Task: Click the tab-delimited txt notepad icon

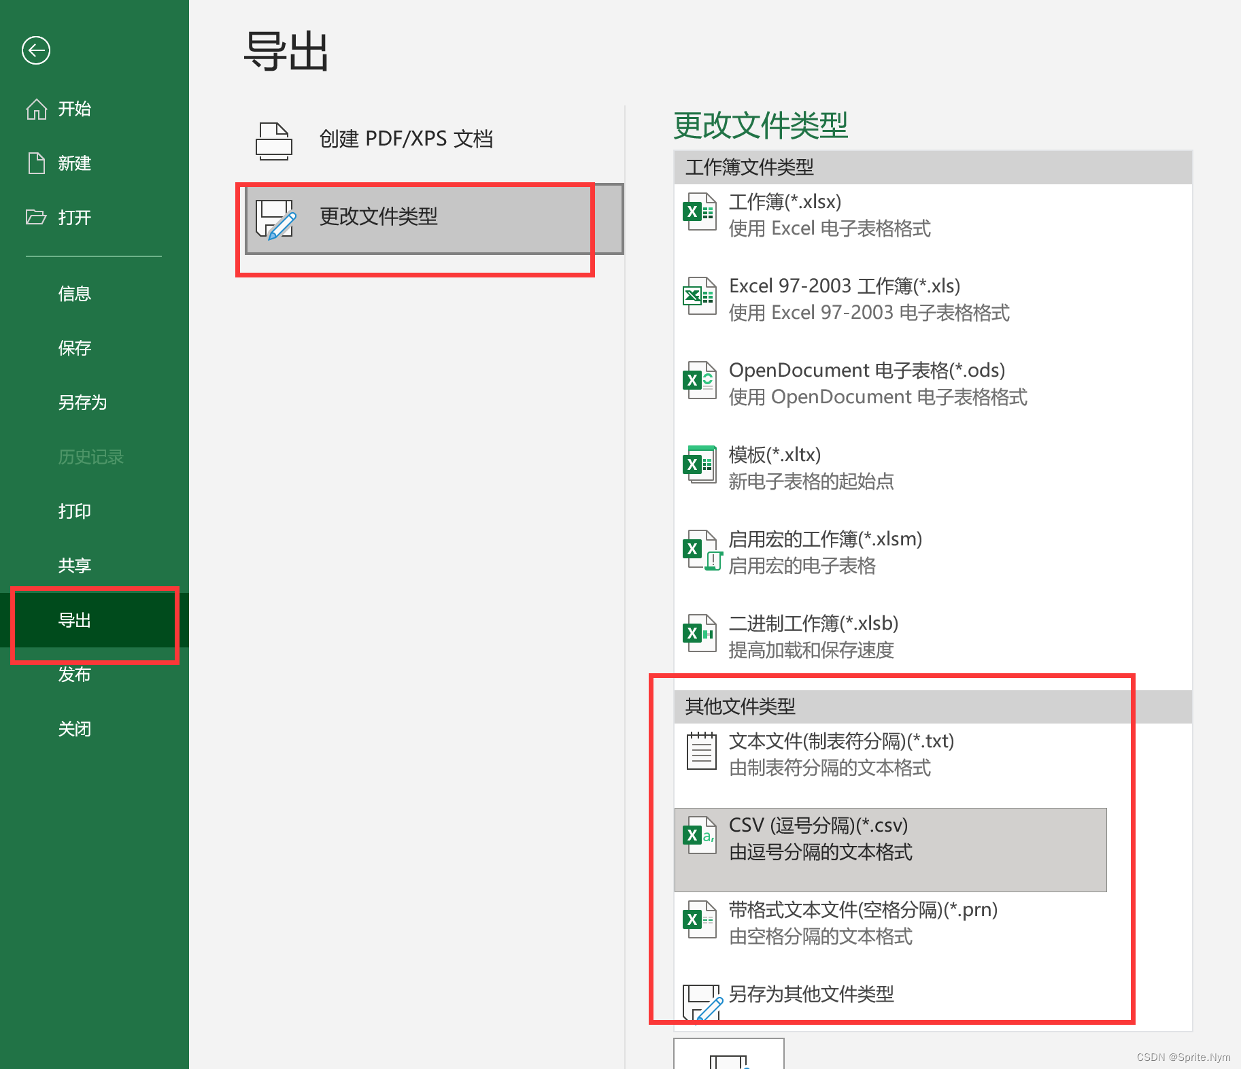Action: [x=701, y=751]
